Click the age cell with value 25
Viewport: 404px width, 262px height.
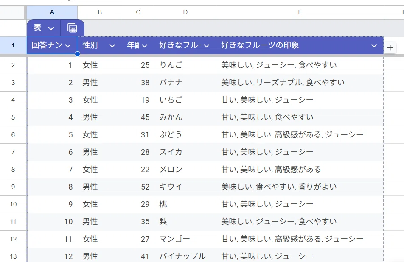click(x=138, y=65)
